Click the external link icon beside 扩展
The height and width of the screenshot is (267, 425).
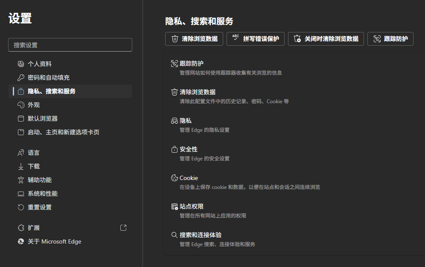[x=123, y=228]
